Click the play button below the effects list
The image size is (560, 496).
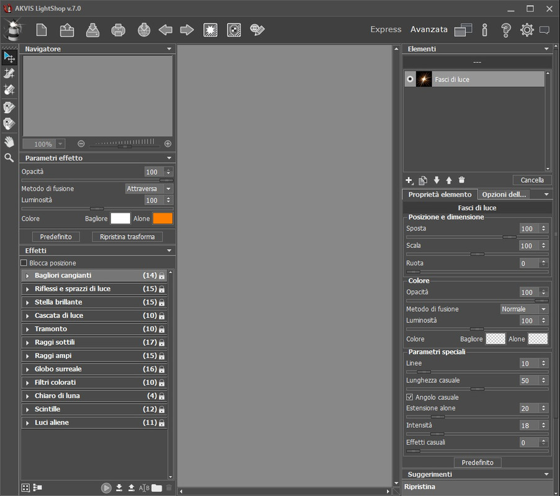[x=106, y=488]
